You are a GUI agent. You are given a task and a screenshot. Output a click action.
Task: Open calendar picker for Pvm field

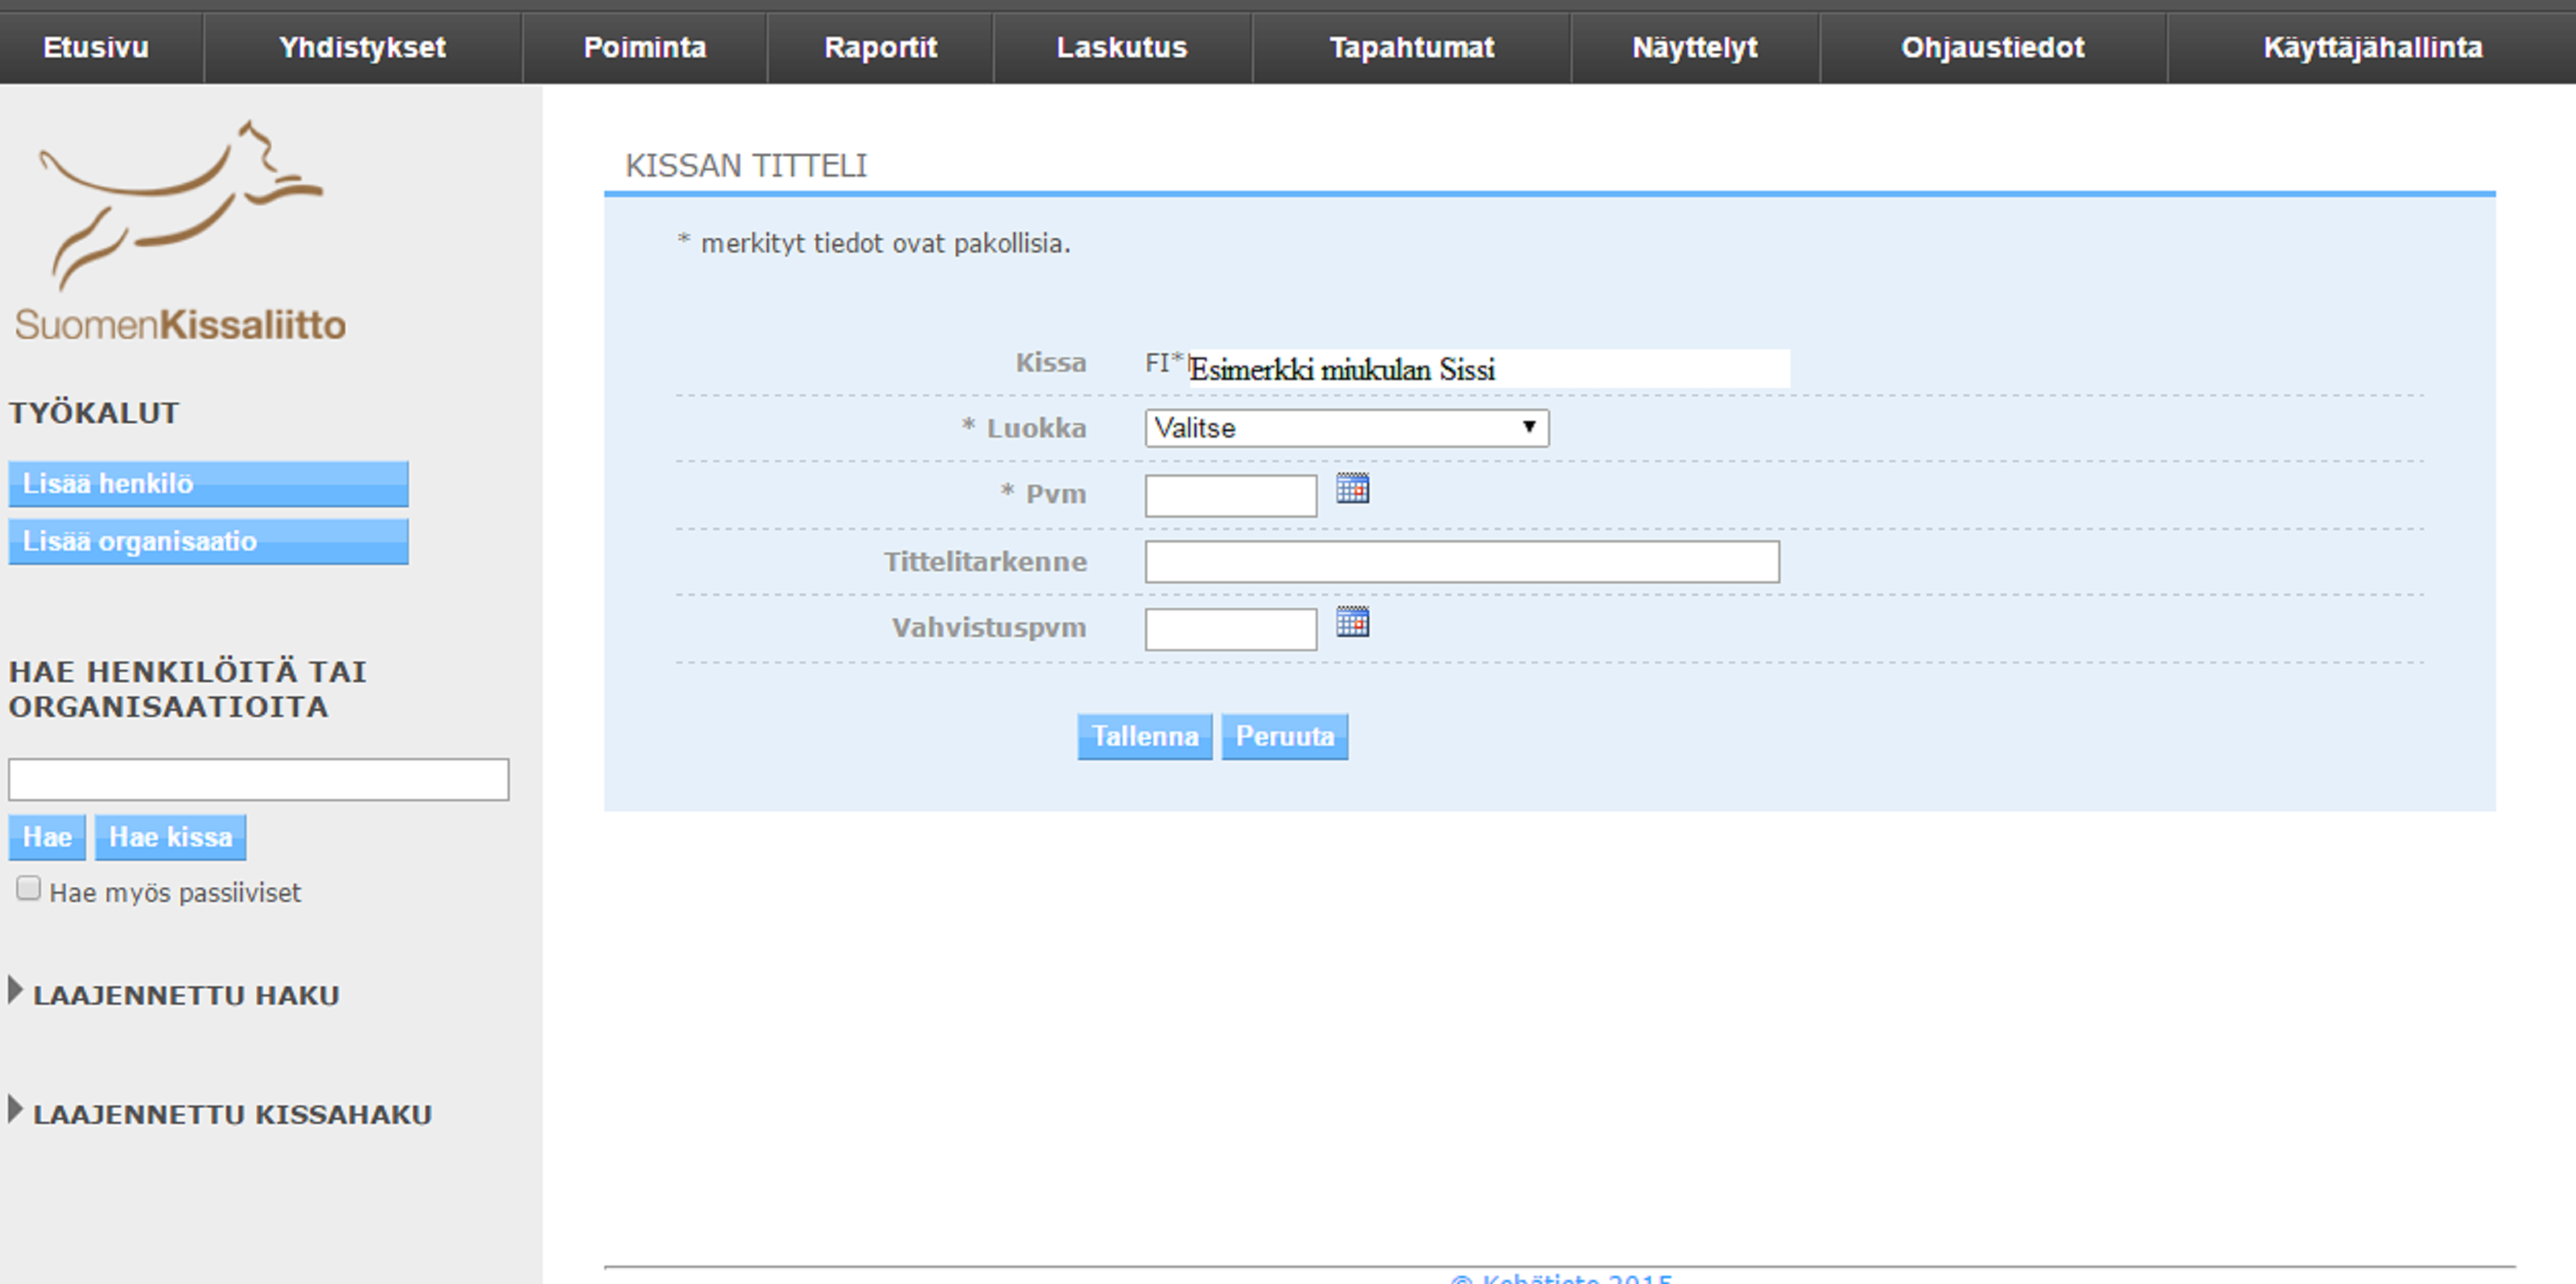point(1352,488)
